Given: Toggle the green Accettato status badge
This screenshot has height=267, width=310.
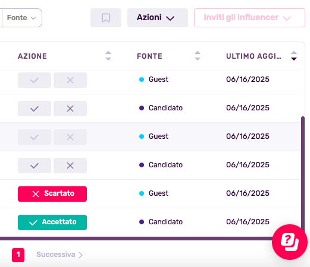Looking at the screenshot, I should click(52, 223).
